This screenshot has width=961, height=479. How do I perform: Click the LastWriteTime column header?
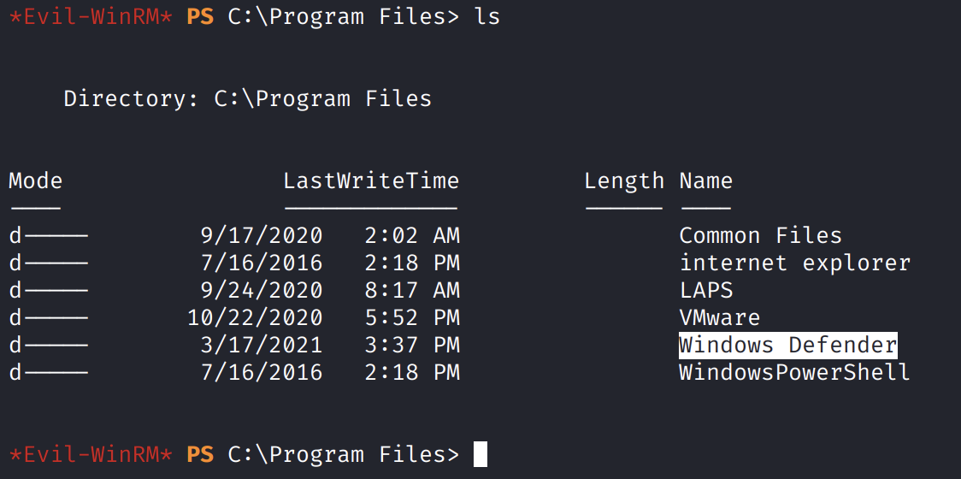371,180
